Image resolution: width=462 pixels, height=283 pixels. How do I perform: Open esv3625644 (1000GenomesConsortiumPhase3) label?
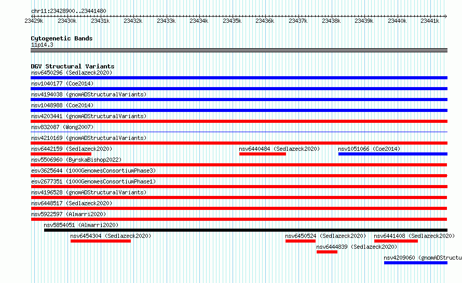pyautogui.click(x=93, y=171)
